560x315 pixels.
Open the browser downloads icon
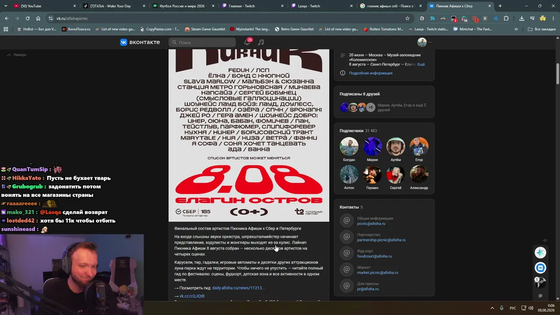point(521,18)
